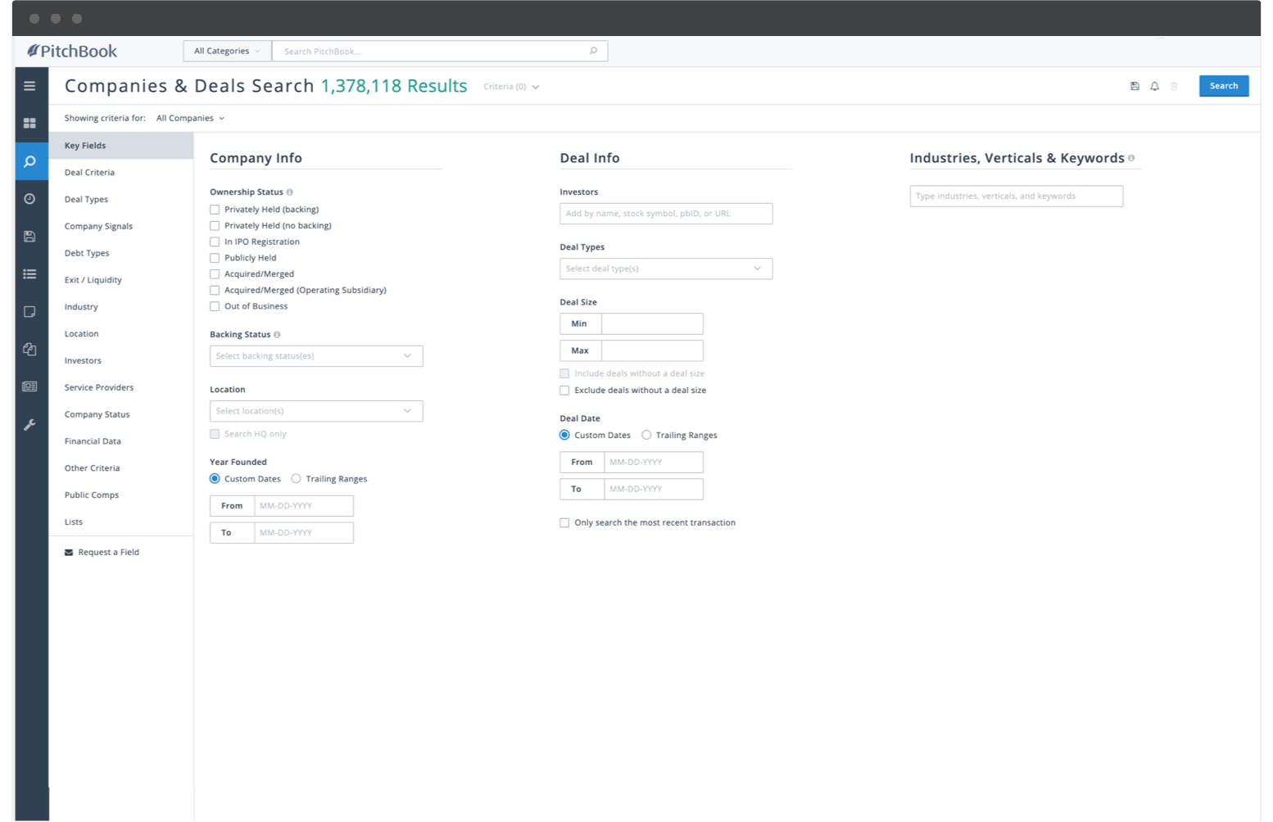Screen dimensions: 1273x822
Task: Select Trailing Ranges for Deal Date
Action: pos(646,435)
